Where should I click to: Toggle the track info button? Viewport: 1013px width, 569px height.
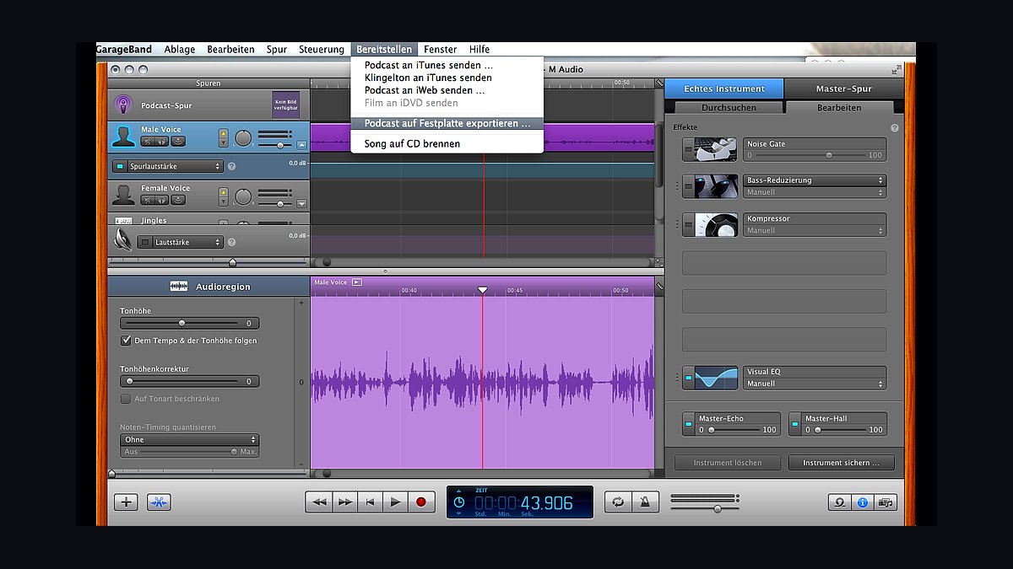point(862,502)
